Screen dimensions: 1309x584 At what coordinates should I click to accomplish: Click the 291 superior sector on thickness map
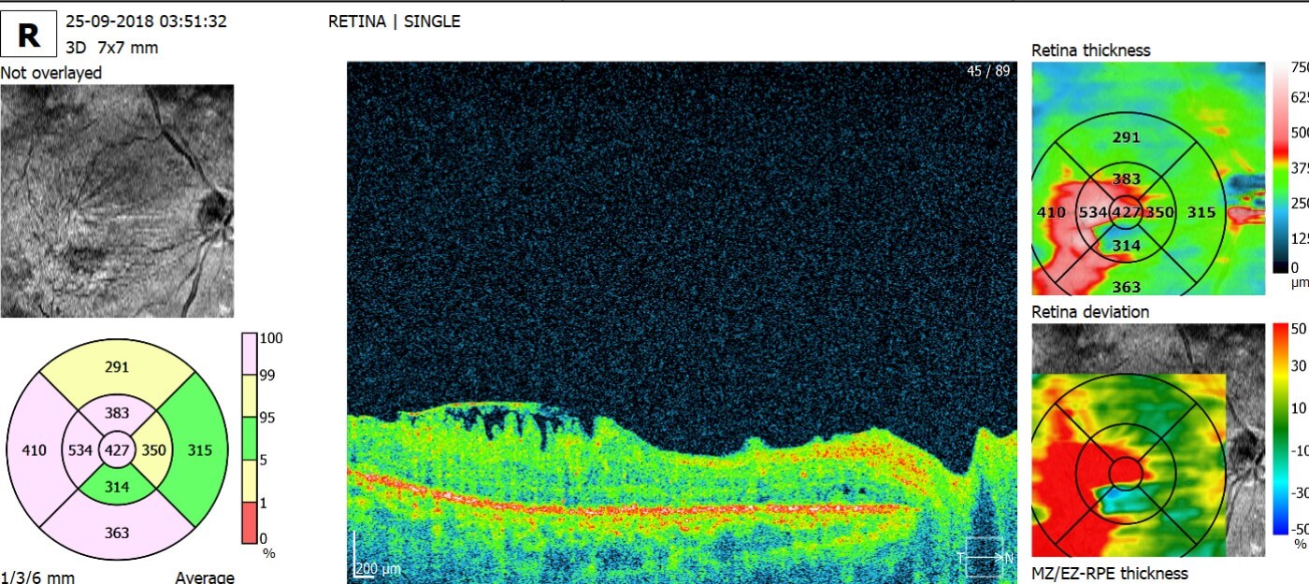pos(1126,137)
